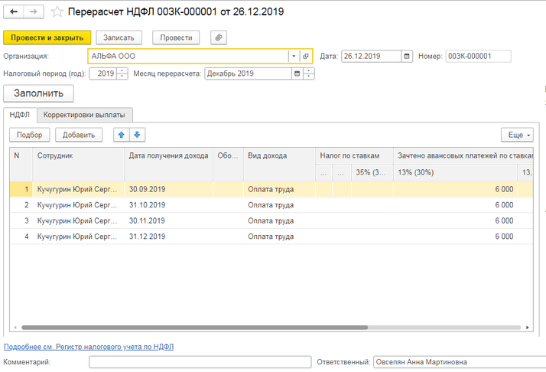Expand the Организация dropdown list
The image size is (546, 372).
pyautogui.click(x=293, y=56)
